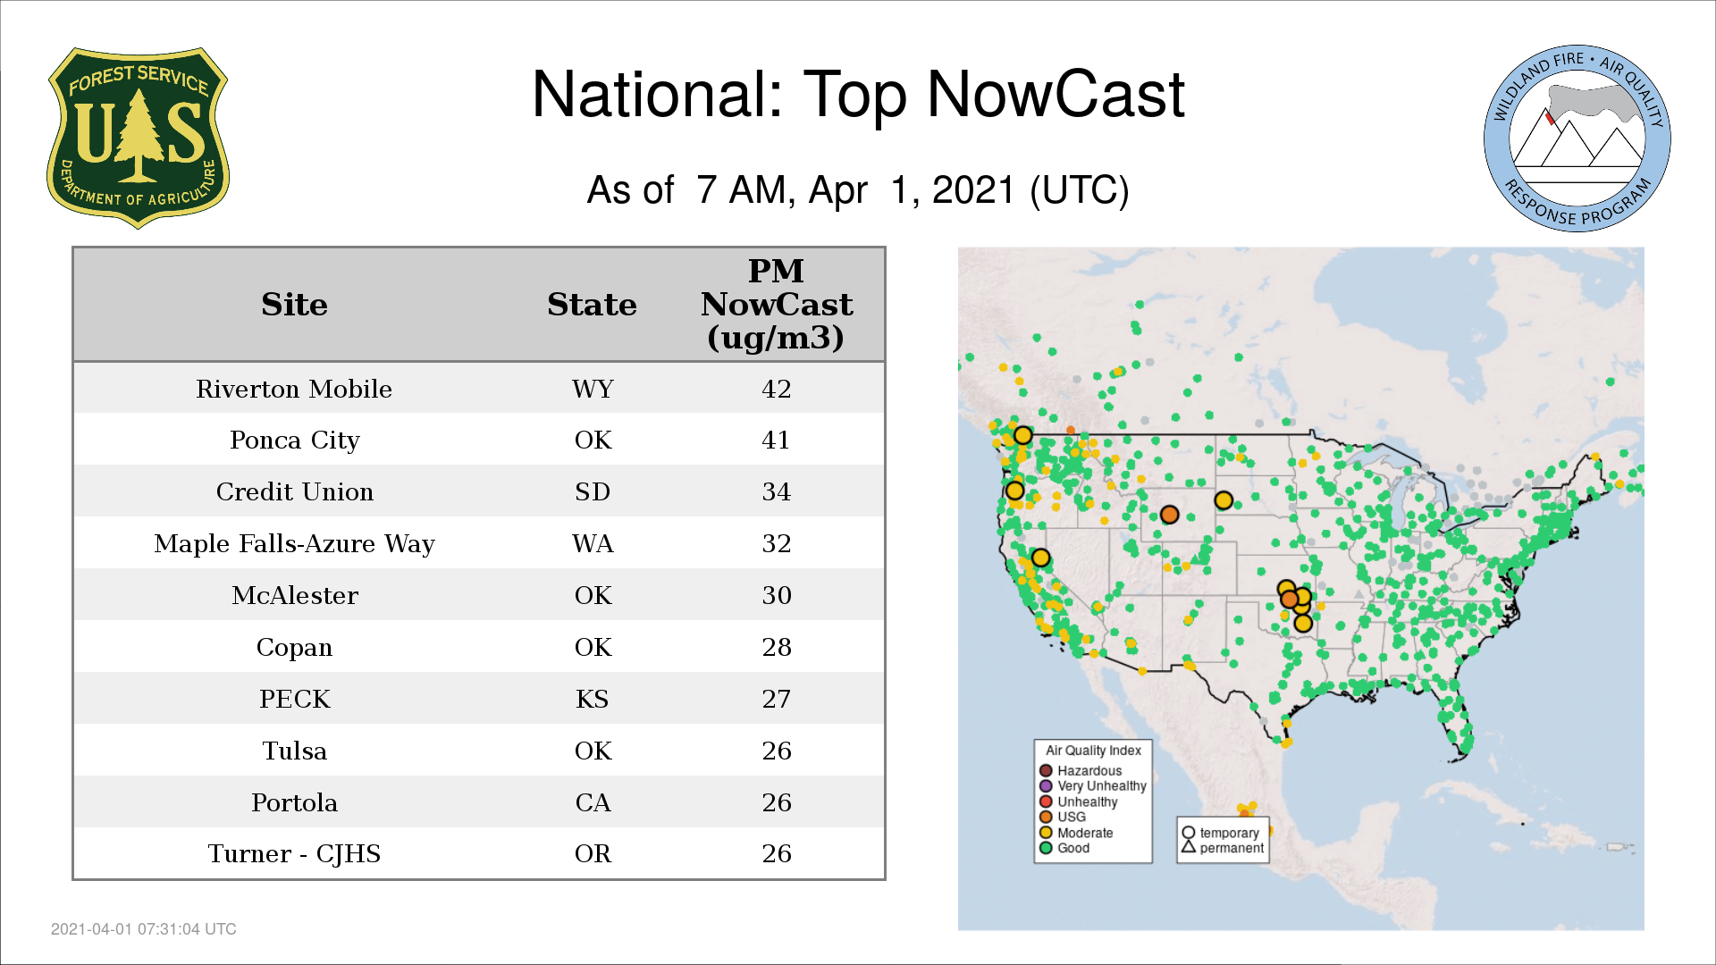Click the US Forest Service shield logo
Screen dimensions: 1716x965
(x=138, y=138)
